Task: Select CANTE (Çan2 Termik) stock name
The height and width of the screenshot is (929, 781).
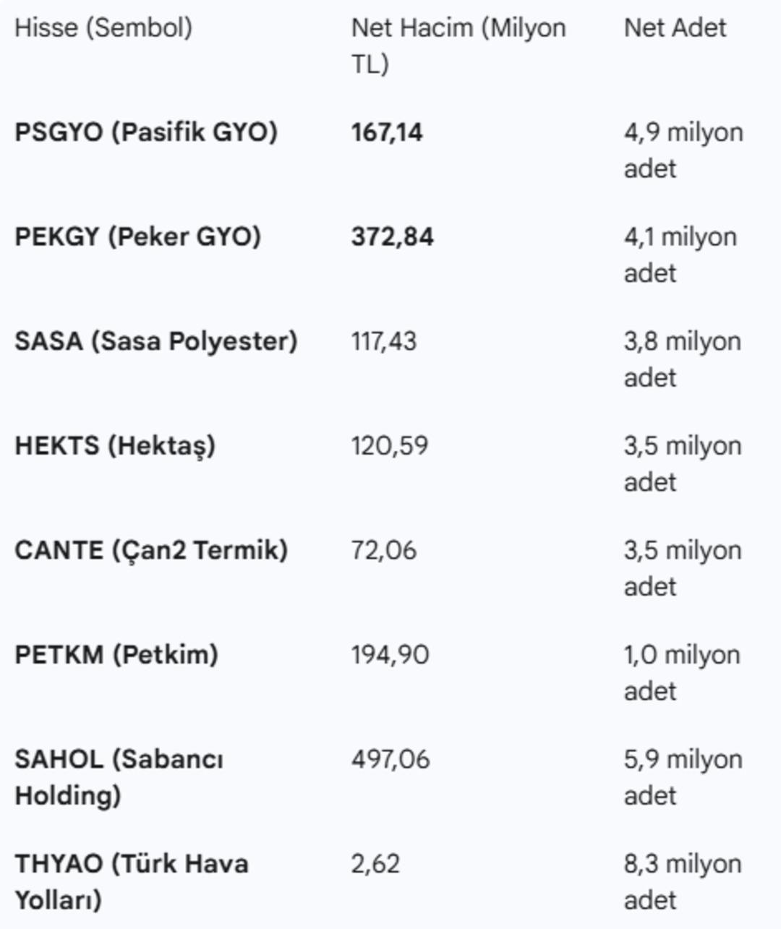Action: (x=151, y=550)
